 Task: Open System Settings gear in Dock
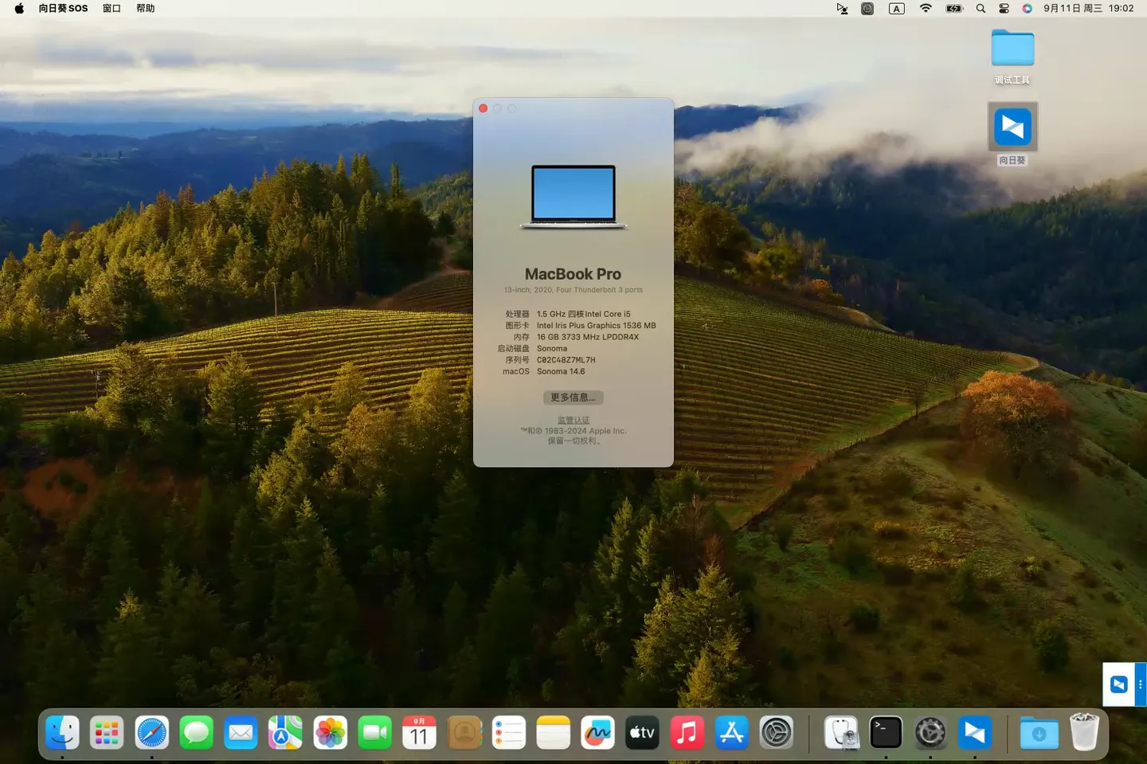[776, 732]
